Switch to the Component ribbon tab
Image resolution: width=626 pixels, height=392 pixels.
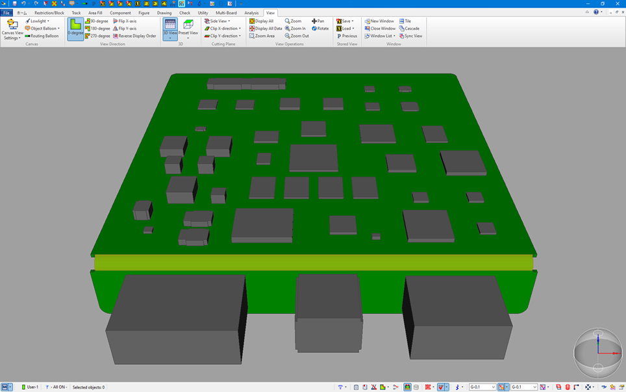pos(120,12)
